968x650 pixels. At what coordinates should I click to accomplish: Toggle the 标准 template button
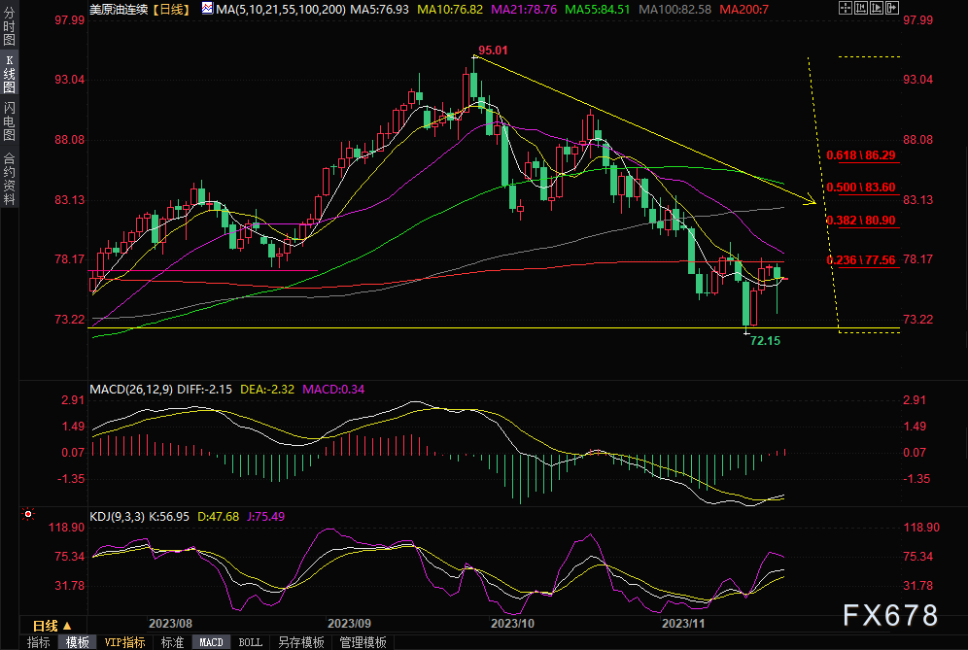(172, 642)
